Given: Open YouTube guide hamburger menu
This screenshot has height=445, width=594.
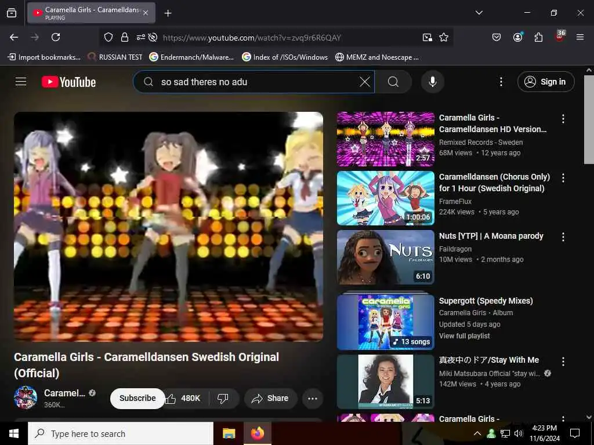Looking at the screenshot, I should point(21,82).
